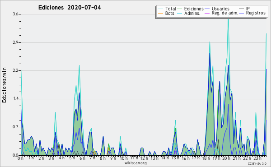Open the wikiscan.org link below the chart
This screenshot has height=167, width=271.
pos(135,163)
